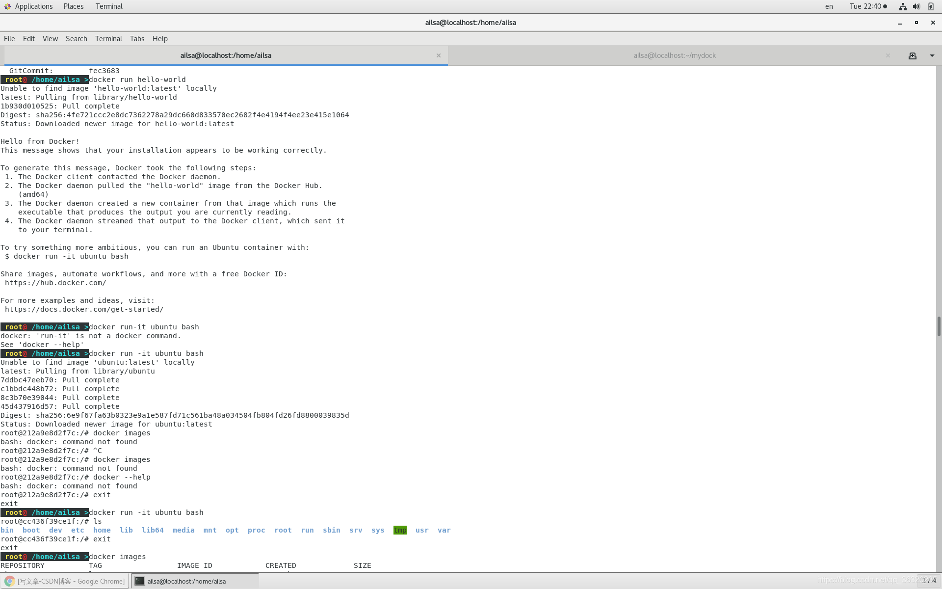
Task: Switch to the ailsa@localhost:~/mydock tab
Action: pyautogui.click(x=674, y=56)
